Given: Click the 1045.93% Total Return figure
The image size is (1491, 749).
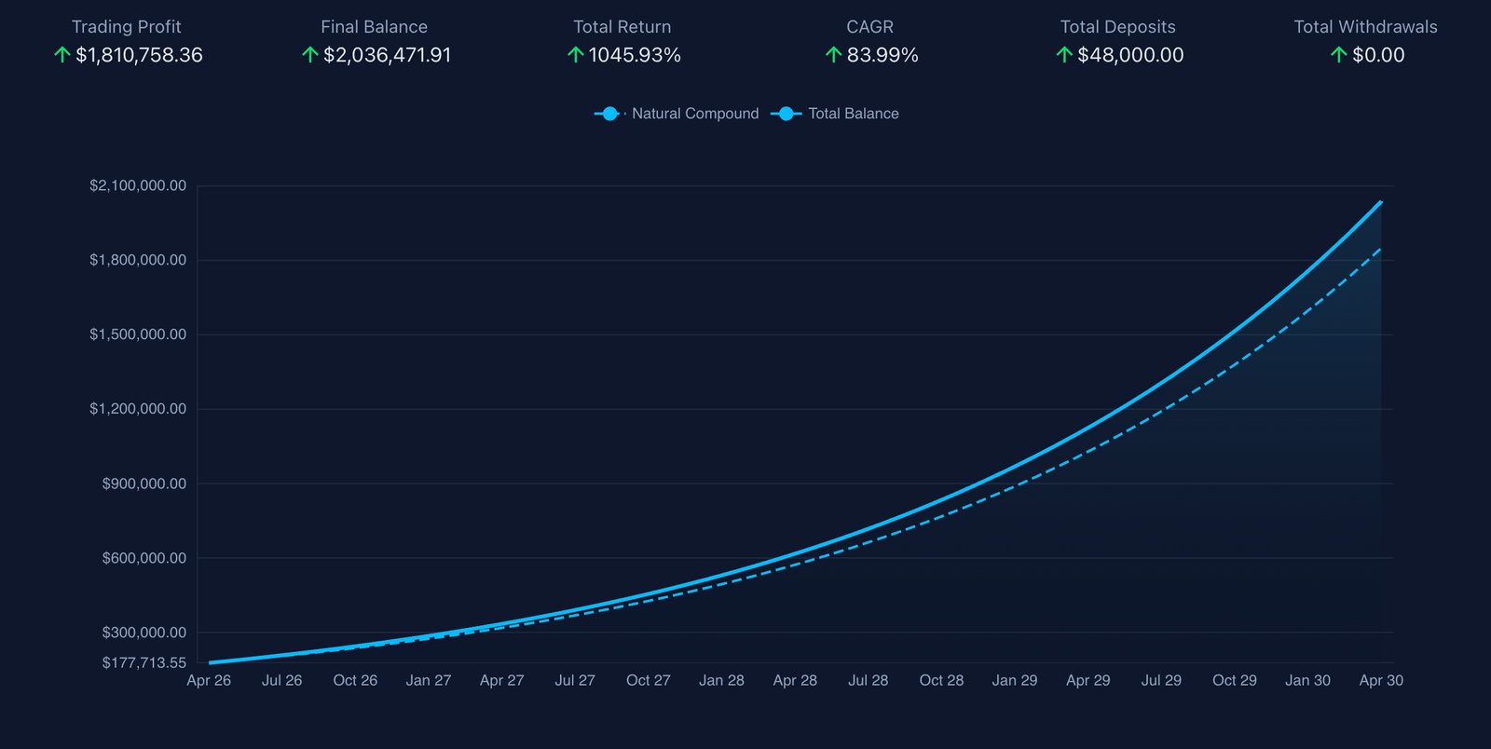Looking at the screenshot, I should (635, 55).
